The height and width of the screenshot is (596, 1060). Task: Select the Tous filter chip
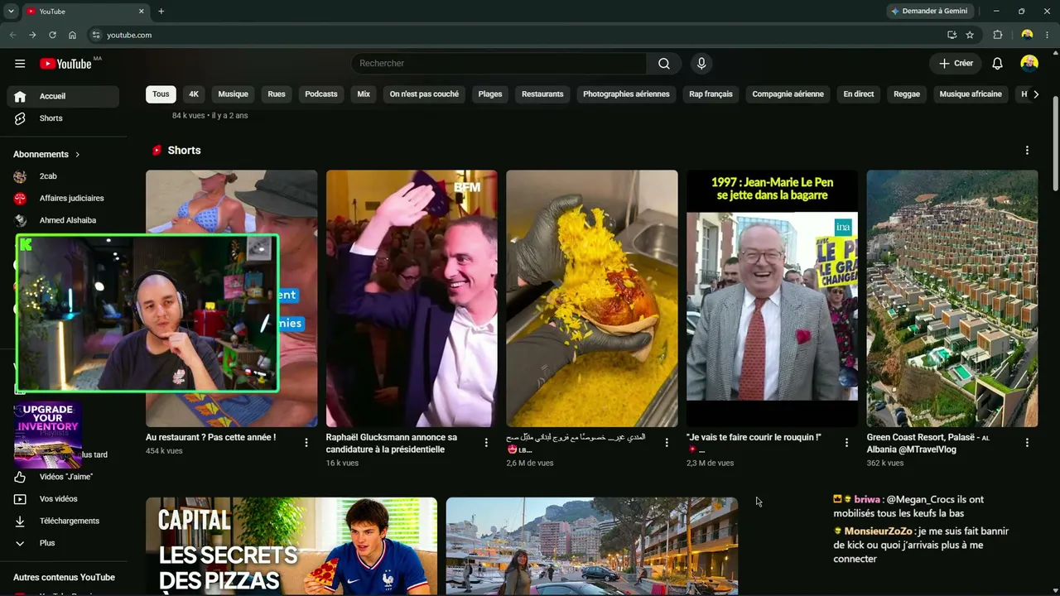tap(161, 94)
